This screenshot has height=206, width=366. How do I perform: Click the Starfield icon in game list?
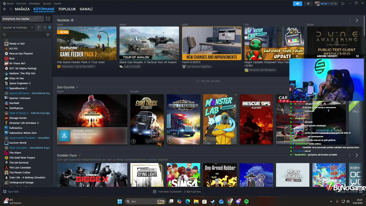6,103
